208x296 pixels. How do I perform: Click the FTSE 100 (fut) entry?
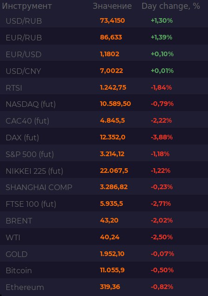(x=104, y=204)
